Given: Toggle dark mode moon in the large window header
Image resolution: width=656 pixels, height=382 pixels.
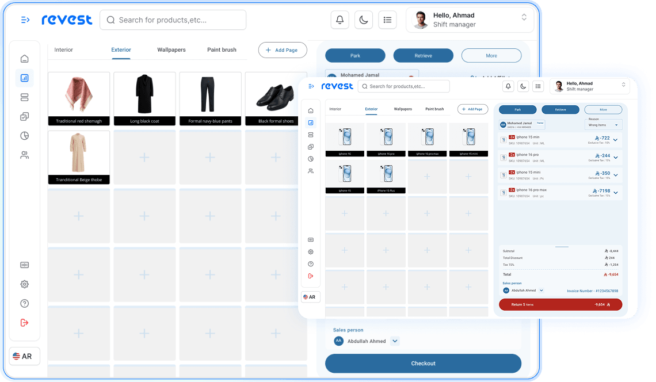Looking at the screenshot, I should coord(364,20).
